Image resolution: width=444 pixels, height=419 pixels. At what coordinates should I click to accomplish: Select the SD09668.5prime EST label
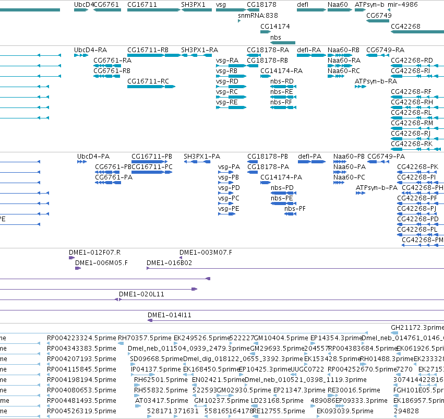157,358
